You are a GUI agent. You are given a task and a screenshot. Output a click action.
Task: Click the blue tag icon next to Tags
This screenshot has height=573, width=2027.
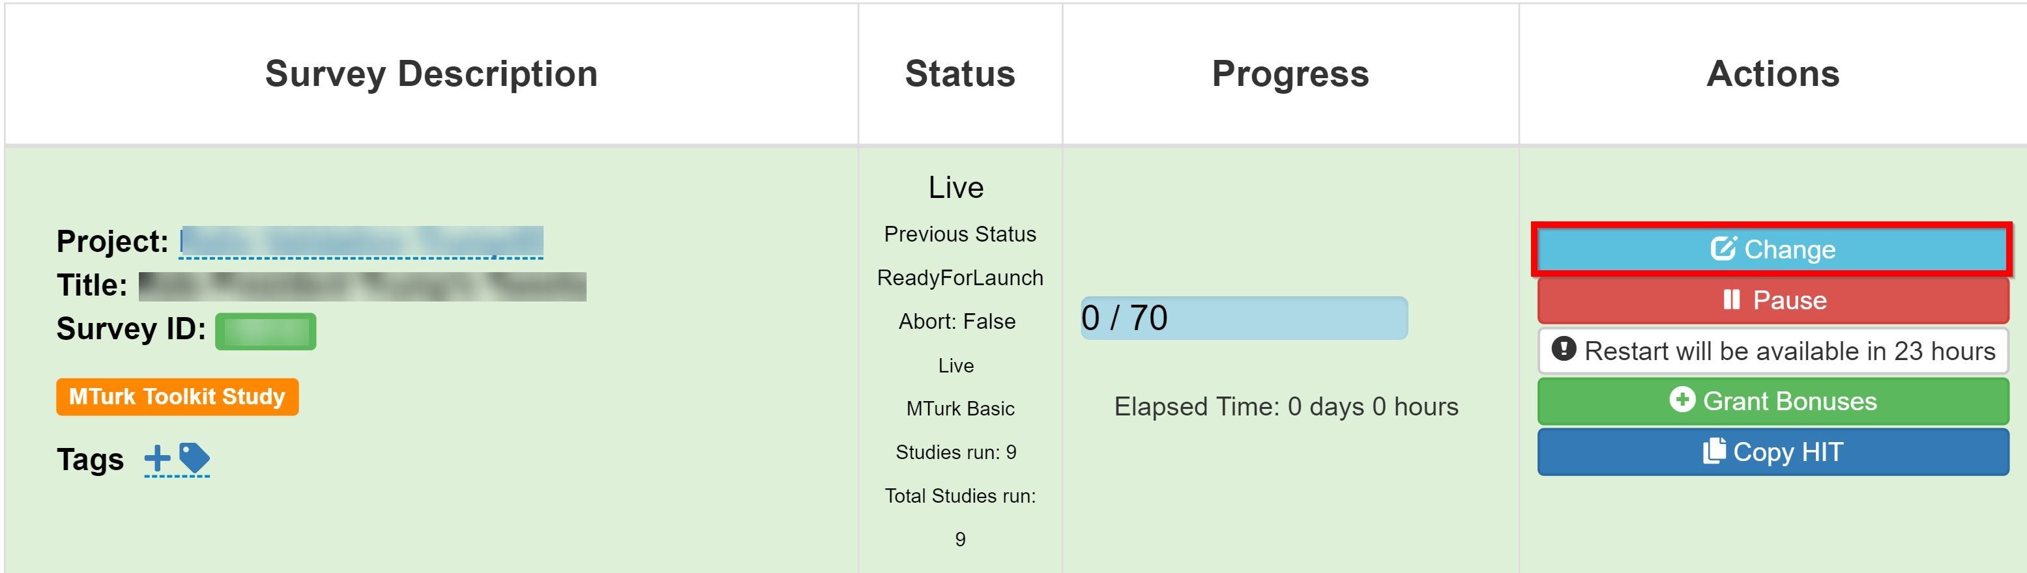pos(194,458)
